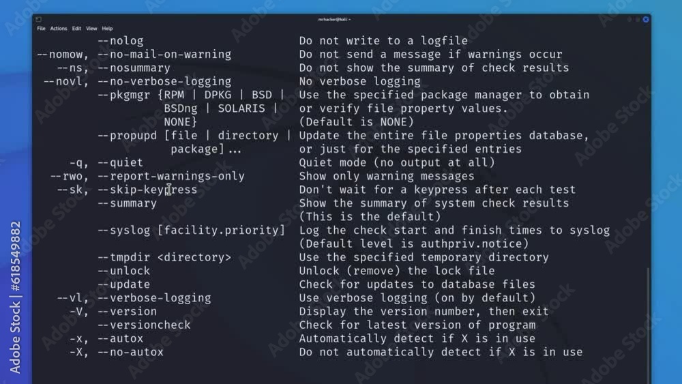Minimize the terminal window
Image resolution: width=682 pixels, height=384 pixels.
tap(629, 19)
